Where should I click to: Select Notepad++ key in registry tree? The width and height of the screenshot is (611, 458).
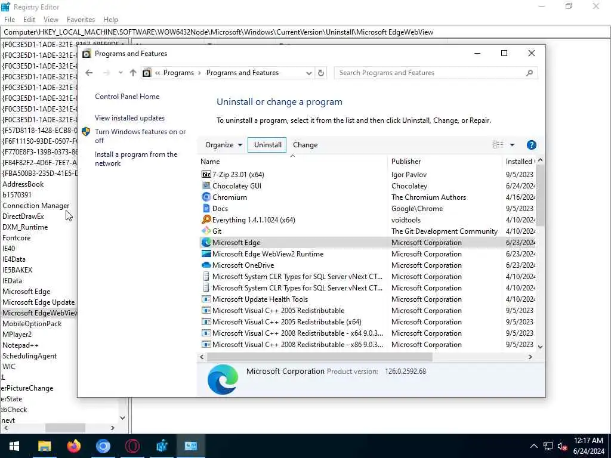pos(21,345)
